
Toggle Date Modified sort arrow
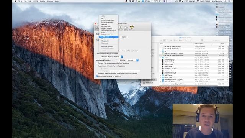(x=213, y=44)
